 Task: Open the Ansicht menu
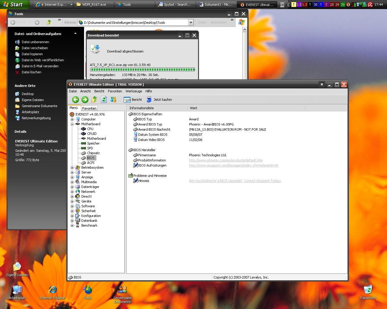(85, 91)
